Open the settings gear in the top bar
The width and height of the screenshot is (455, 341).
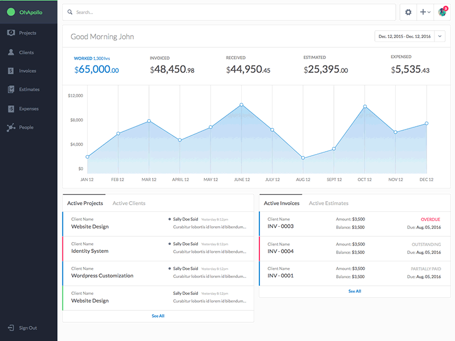408,11
